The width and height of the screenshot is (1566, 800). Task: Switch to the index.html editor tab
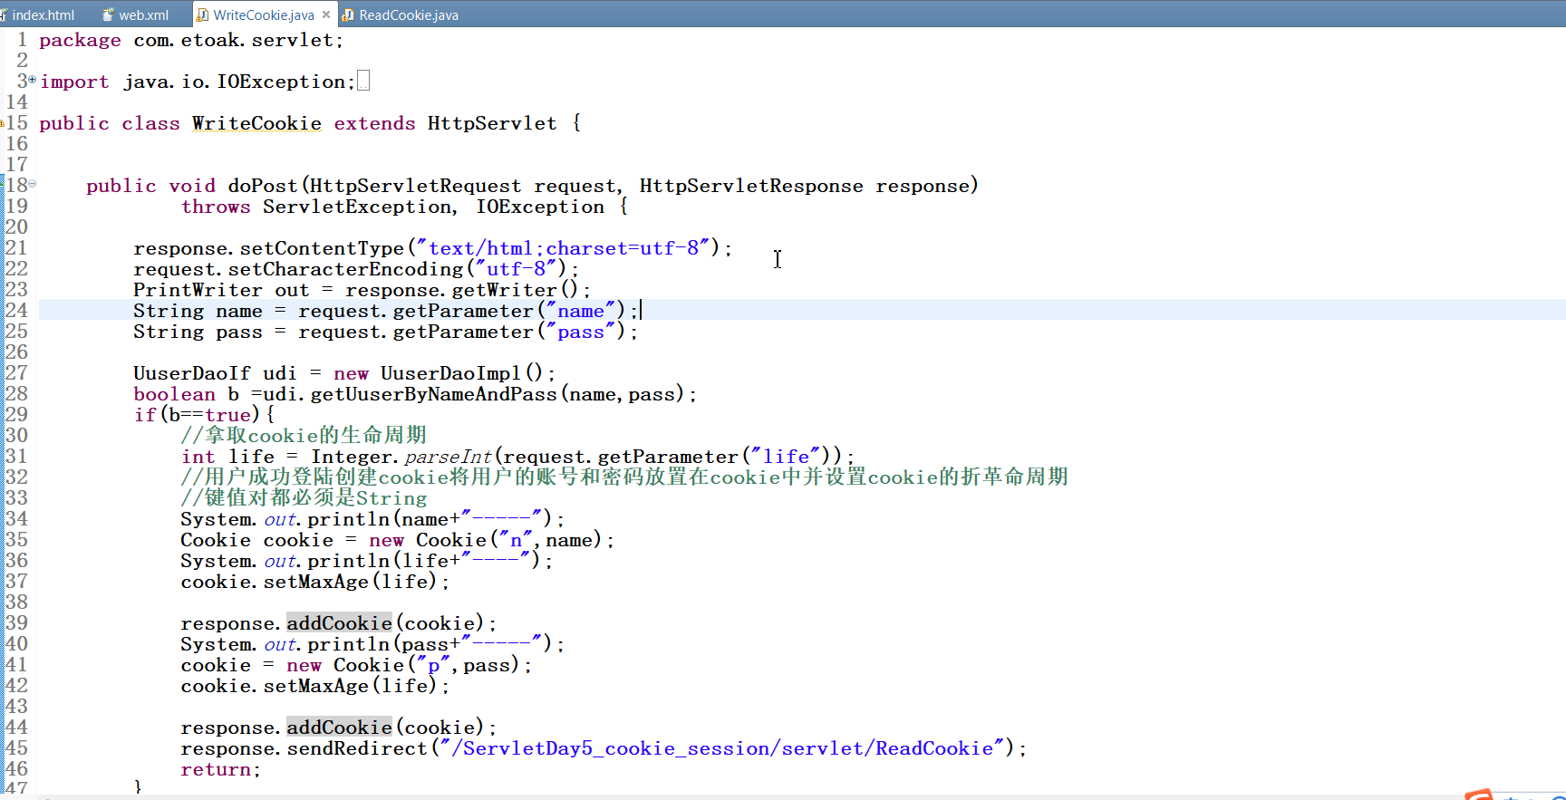pyautogui.click(x=42, y=14)
